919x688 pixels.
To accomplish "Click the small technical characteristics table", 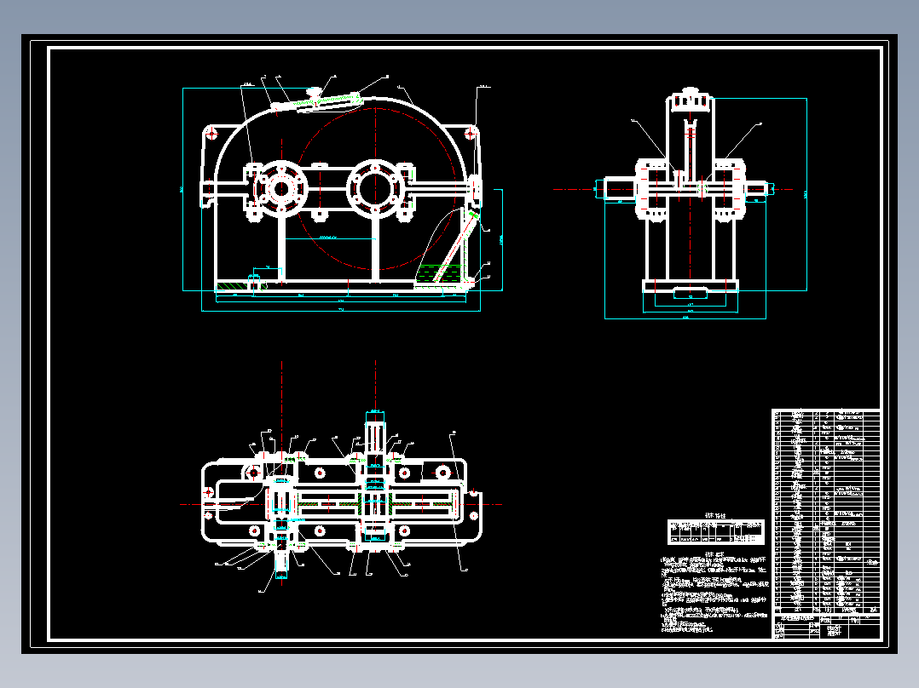I will (715, 531).
